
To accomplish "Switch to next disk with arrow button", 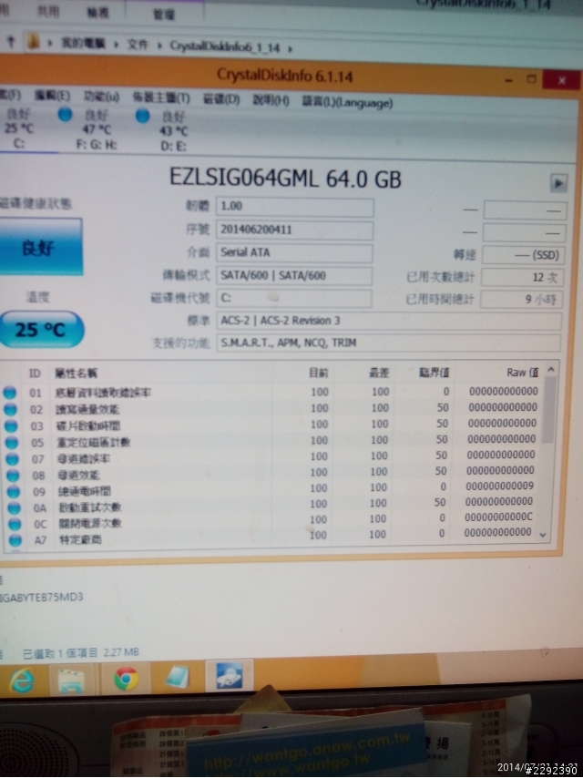I will 558,183.
